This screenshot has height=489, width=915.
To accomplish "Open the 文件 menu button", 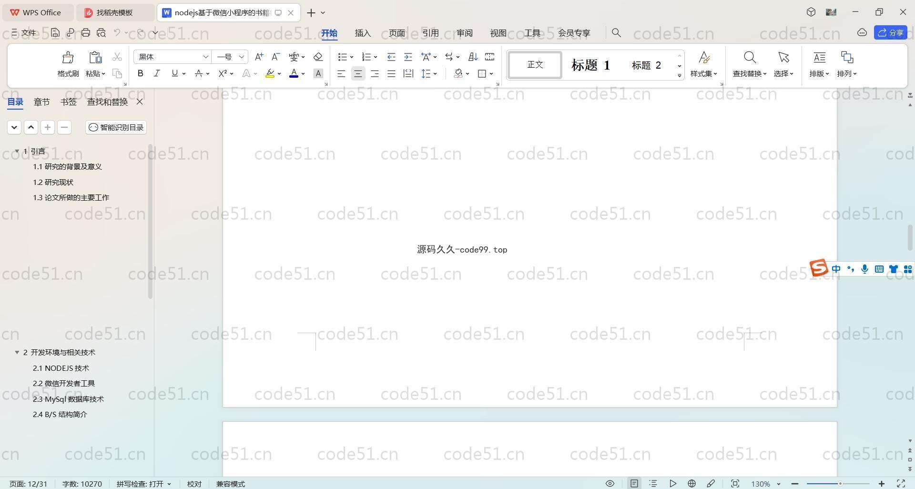I will pos(24,32).
